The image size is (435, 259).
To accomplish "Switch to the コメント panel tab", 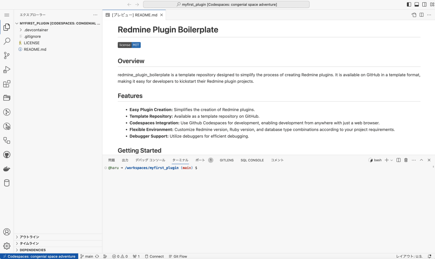I will (x=277, y=160).
